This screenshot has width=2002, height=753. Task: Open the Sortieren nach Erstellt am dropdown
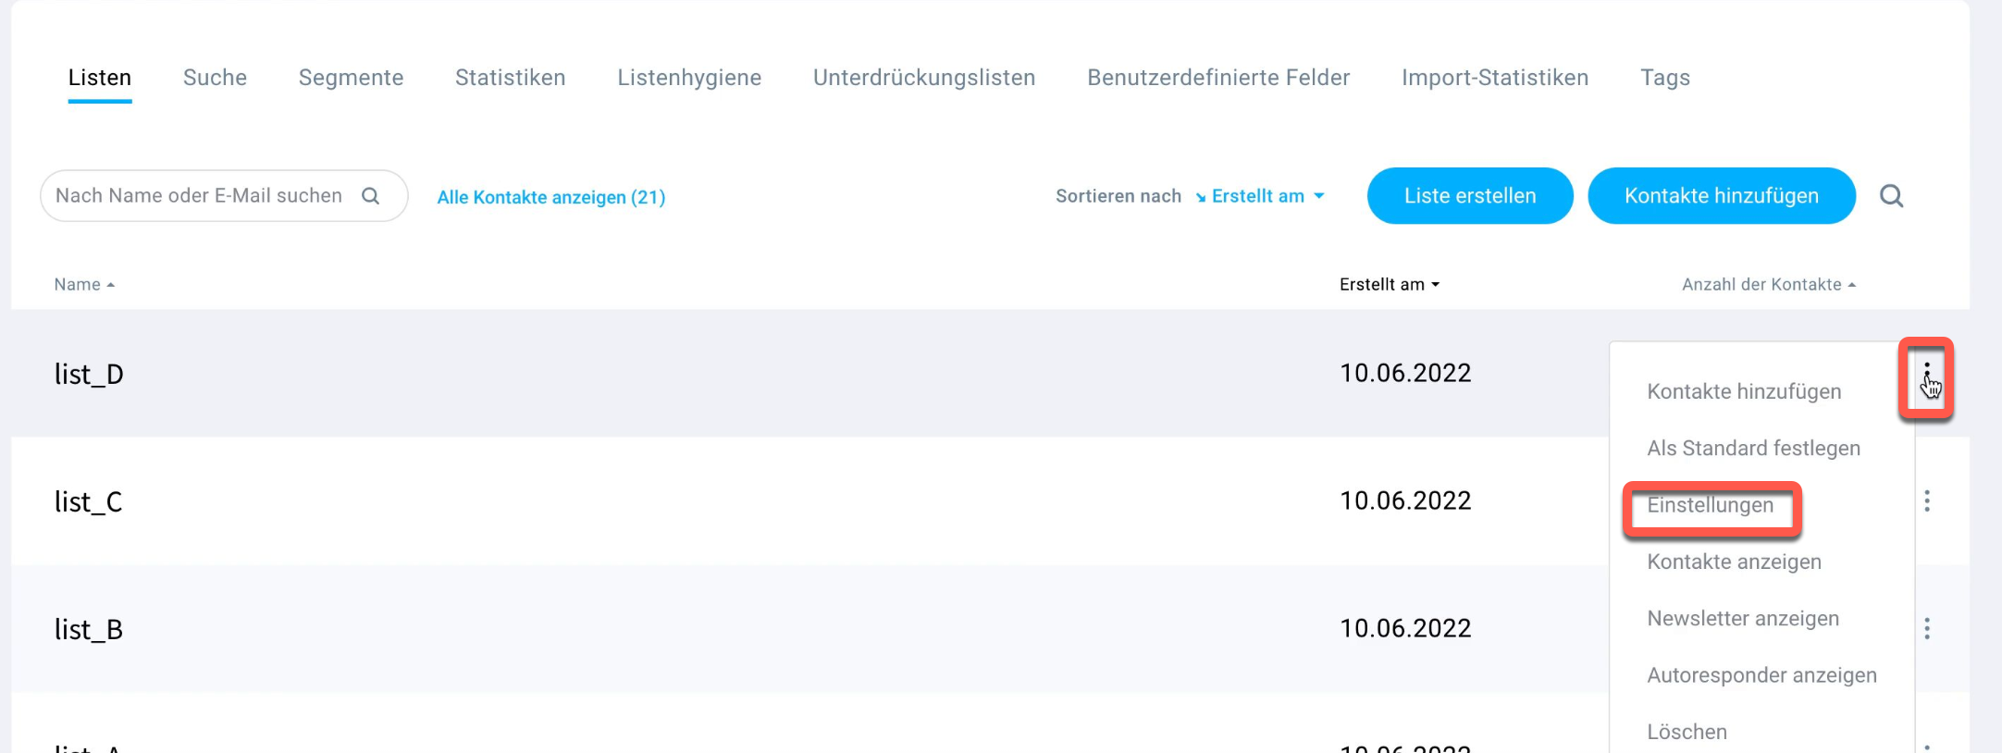click(1259, 196)
